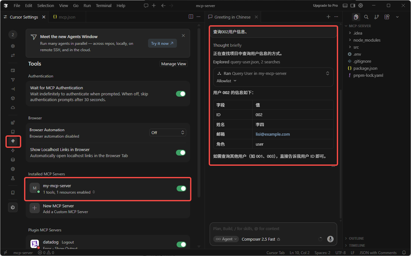Screen dimensions: 411x256
Task: Open the File menu
Action: pyautogui.click(x=17, y=5)
